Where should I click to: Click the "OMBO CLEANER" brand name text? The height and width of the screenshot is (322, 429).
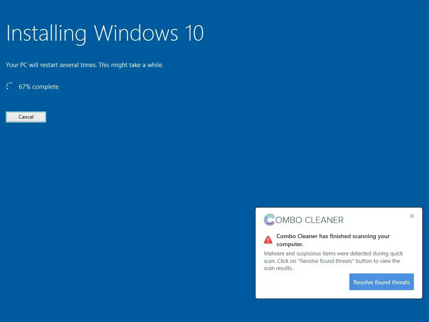[x=310, y=220]
